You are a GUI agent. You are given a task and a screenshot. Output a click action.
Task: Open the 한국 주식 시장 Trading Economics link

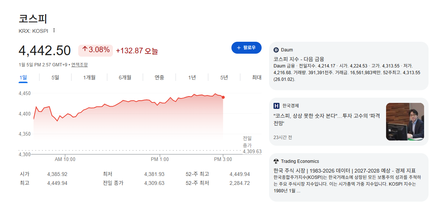(344, 170)
